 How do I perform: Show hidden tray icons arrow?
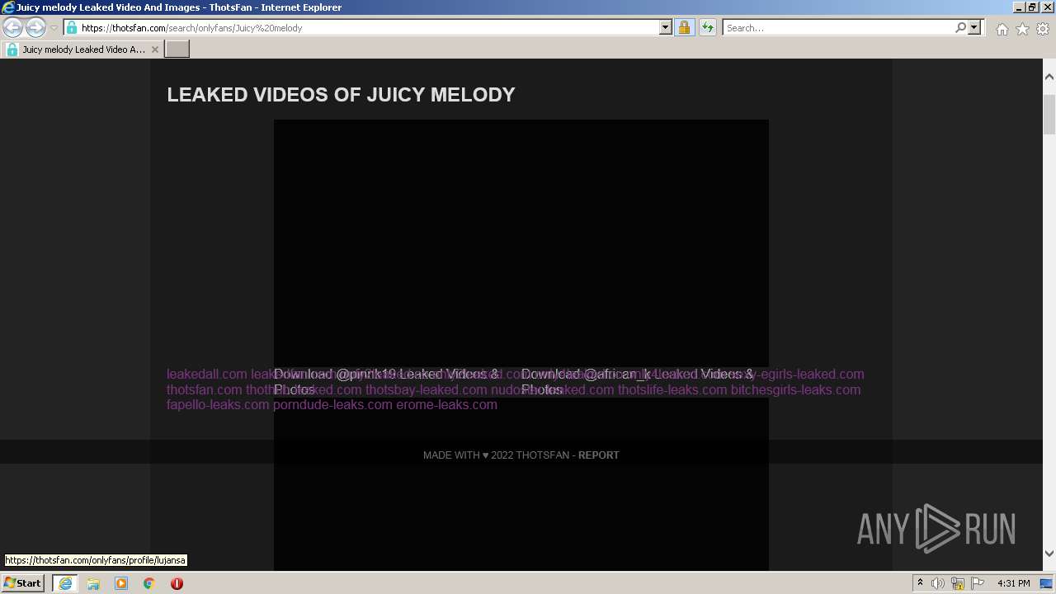pyautogui.click(x=921, y=583)
